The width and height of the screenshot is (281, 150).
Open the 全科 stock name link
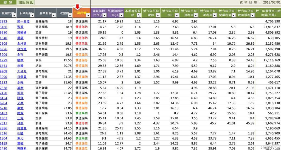pos(20,55)
